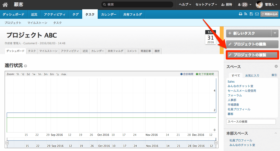Select the project マイルストーン tab
The image size is (280, 151).
pyautogui.click(x=48, y=51)
